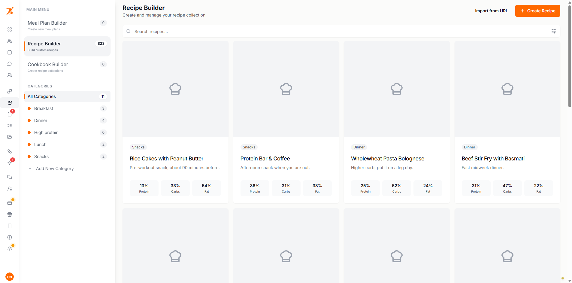Focus the Search recipes field
Screen dimensions: 572x283
(341, 31)
